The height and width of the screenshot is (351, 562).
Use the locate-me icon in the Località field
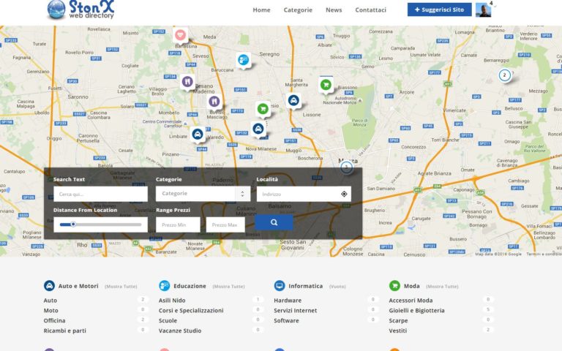[344, 194]
